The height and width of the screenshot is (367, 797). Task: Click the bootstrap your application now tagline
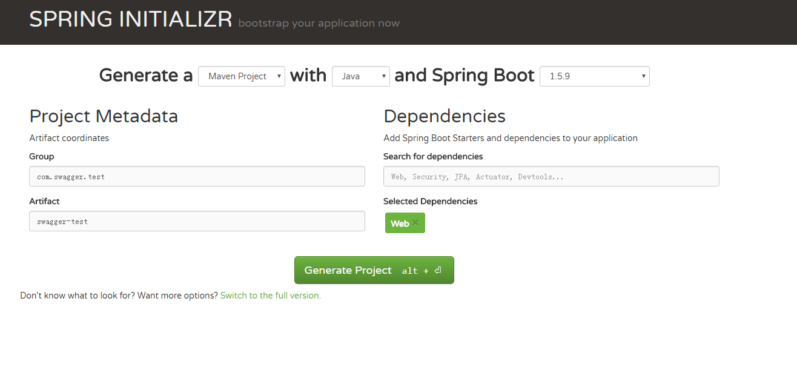point(319,24)
